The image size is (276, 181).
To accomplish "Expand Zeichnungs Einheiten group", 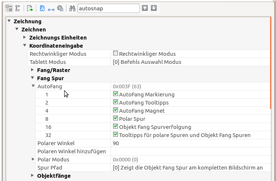I will [25, 37].
